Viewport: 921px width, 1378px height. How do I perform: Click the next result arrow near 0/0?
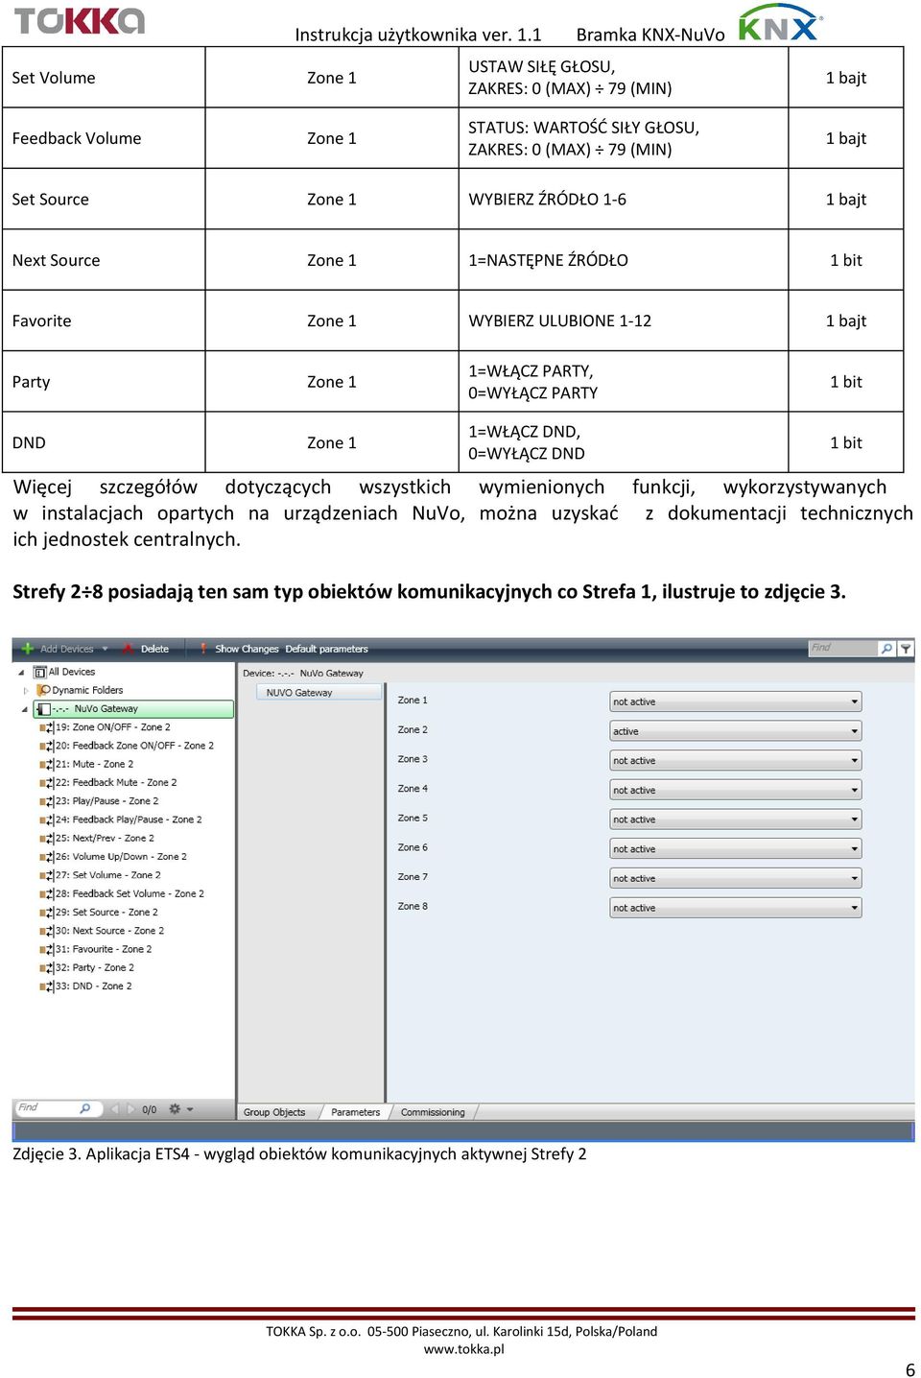tap(131, 1108)
